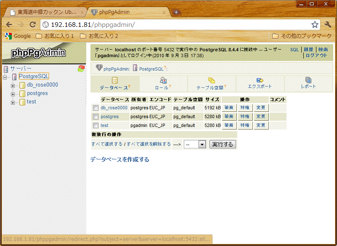Open the 検索 search link
The image size is (337, 246).
(323, 50)
